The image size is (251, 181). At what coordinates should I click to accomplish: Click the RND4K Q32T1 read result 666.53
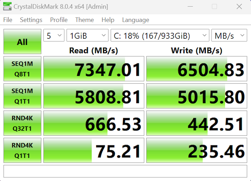94,123
